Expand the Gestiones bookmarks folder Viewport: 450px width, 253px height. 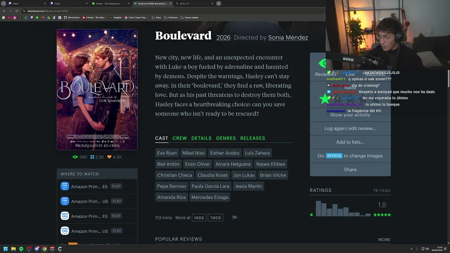coord(171,18)
